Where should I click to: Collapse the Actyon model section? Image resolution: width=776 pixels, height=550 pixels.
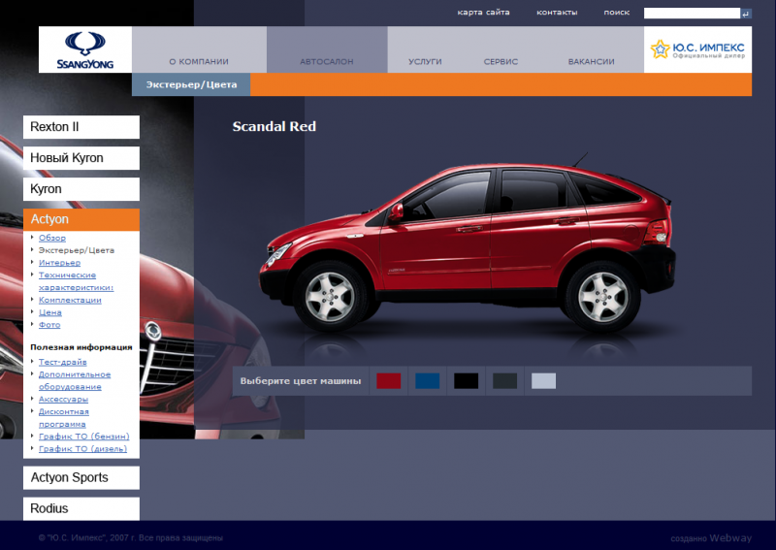[x=81, y=219]
